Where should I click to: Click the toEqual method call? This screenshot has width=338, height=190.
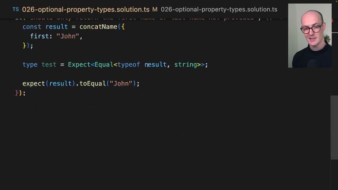(x=93, y=83)
